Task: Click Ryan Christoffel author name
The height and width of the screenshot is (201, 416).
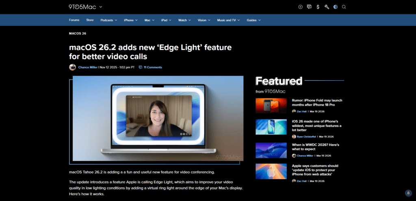Action: (x=306, y=137)
